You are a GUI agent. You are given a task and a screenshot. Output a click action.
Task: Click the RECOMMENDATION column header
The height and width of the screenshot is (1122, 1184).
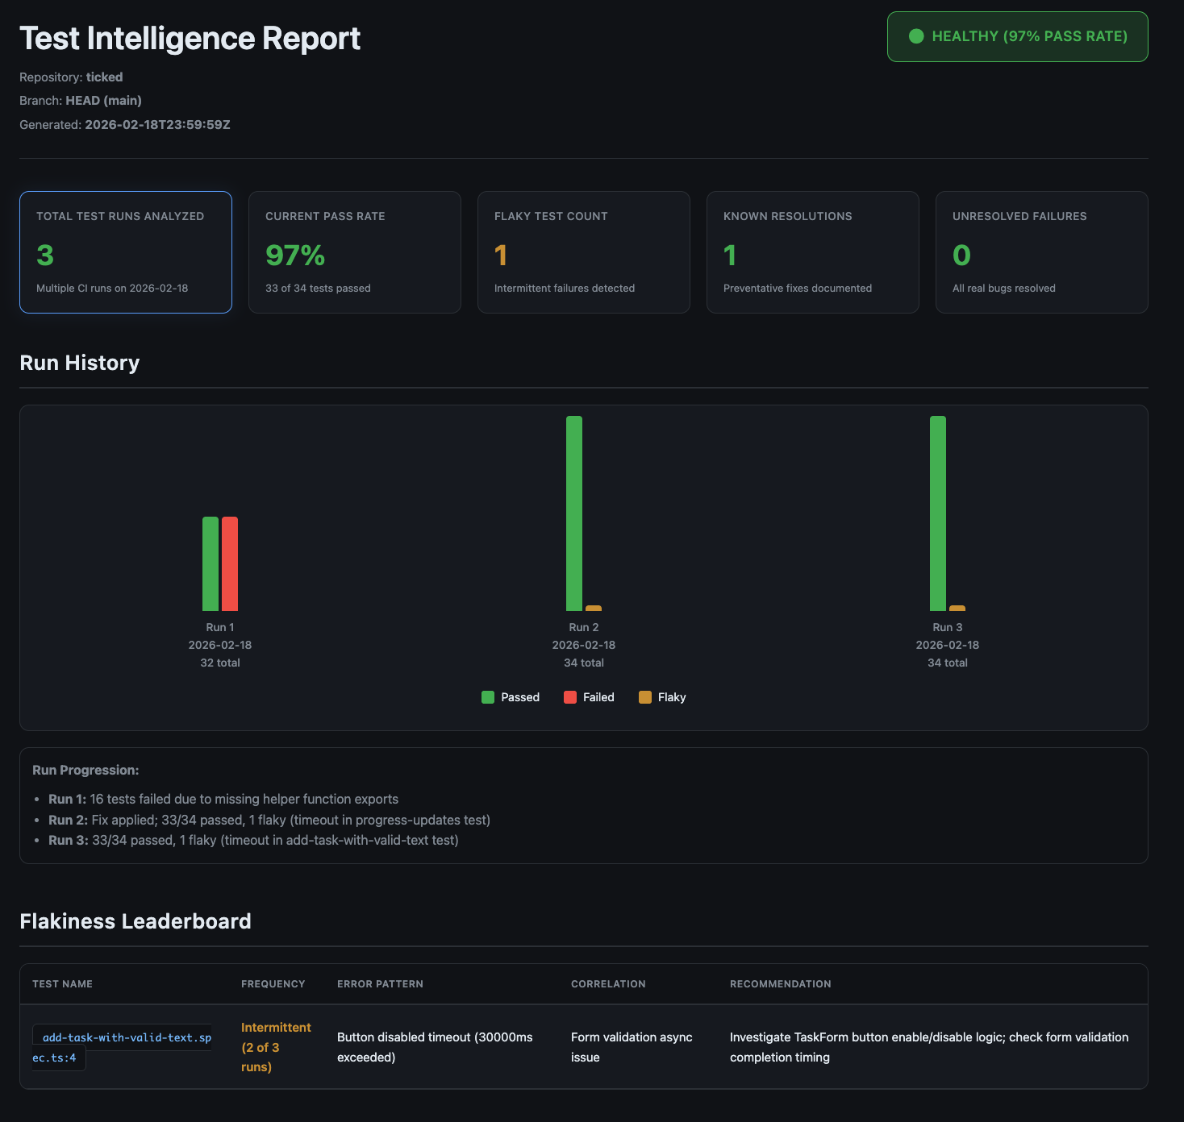pyautogui.click(x=780, y=984)
